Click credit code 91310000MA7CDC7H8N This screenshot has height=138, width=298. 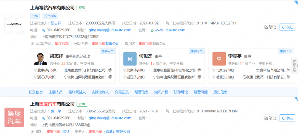[x=217, y=111]
